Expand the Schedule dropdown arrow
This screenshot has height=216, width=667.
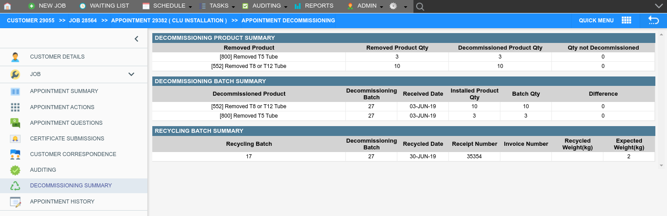pos(190,7)
